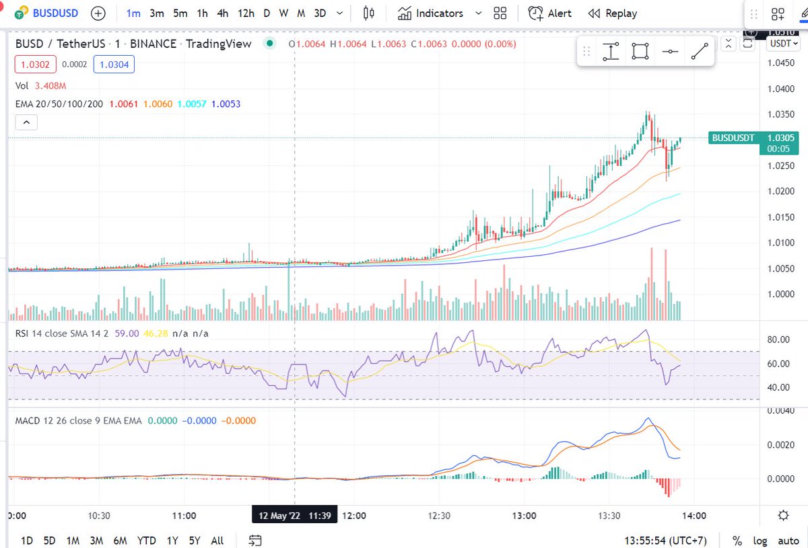Viewport: 808px width, 548px height.
Task: Select the 4h timeframe
Action: (223, 13)
